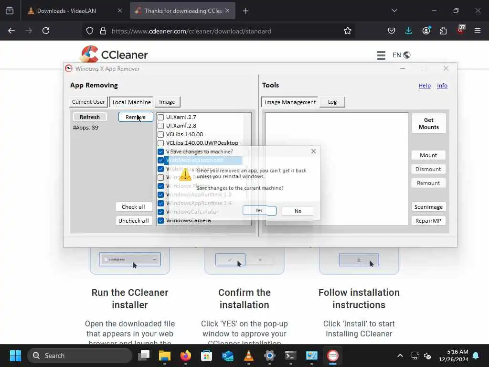Open the Help link
Viewport: 489px width, 367px height.
point(425,86)
